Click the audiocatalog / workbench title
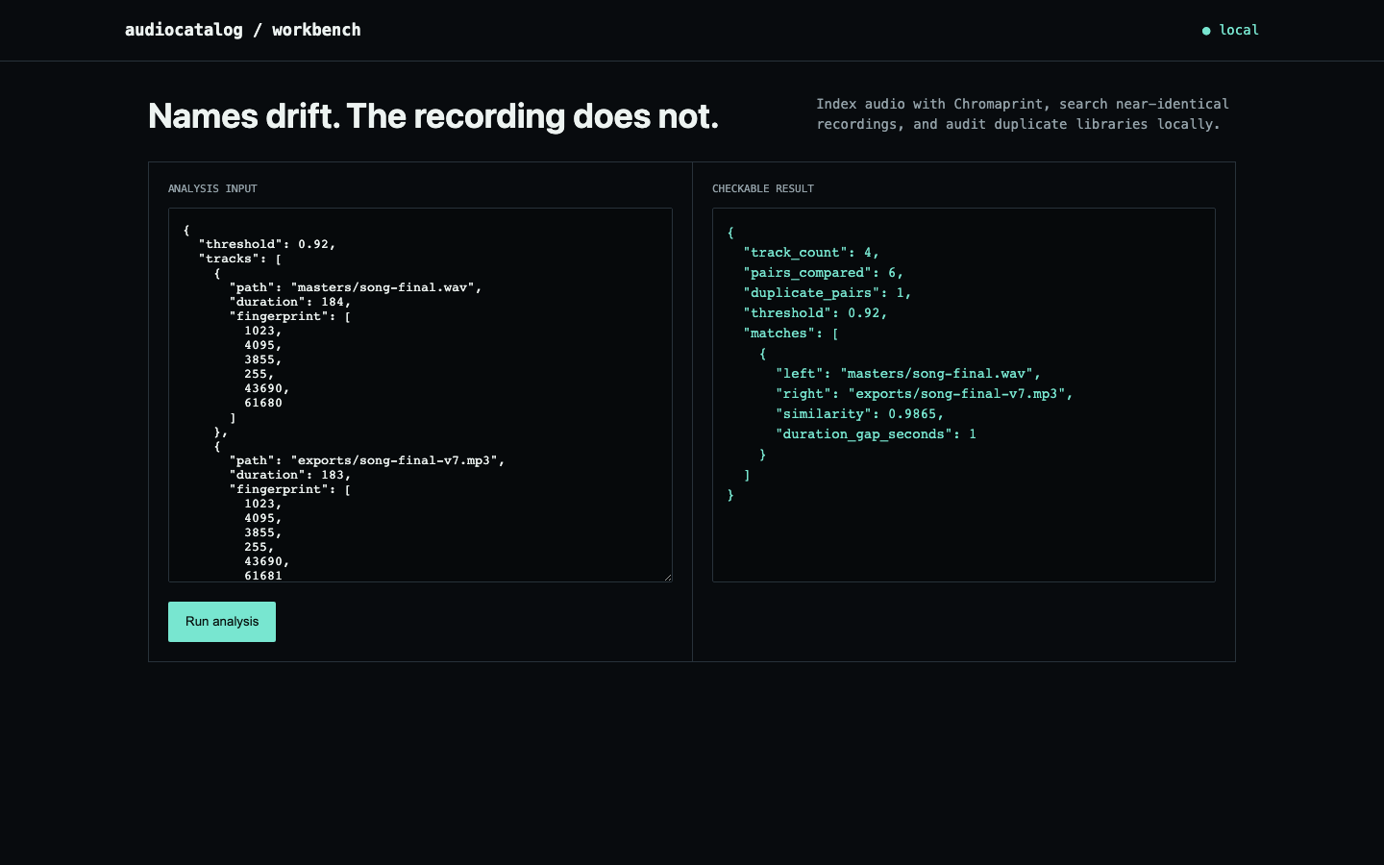The image size is (1384, 865). [x=243, y=30]
